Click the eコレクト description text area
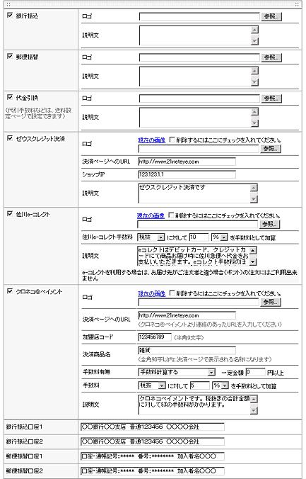 193,256
